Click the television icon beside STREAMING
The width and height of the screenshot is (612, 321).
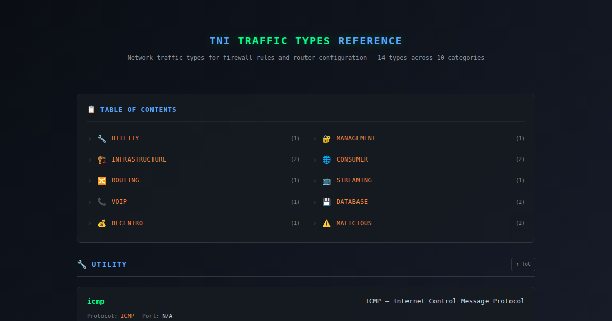(x=327, y=181)
